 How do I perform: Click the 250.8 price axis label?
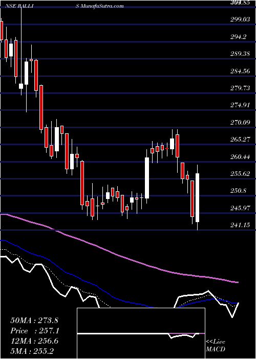[x=239, y=191]
